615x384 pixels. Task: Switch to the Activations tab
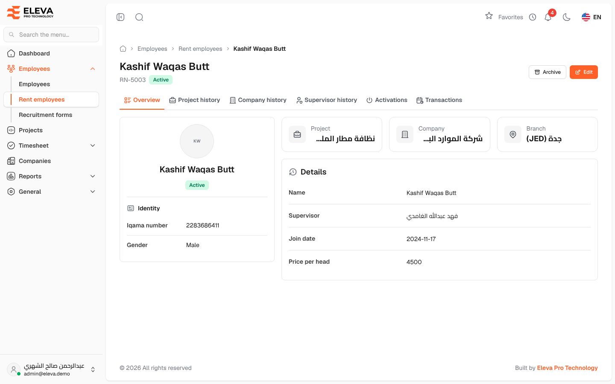[387, 100]
